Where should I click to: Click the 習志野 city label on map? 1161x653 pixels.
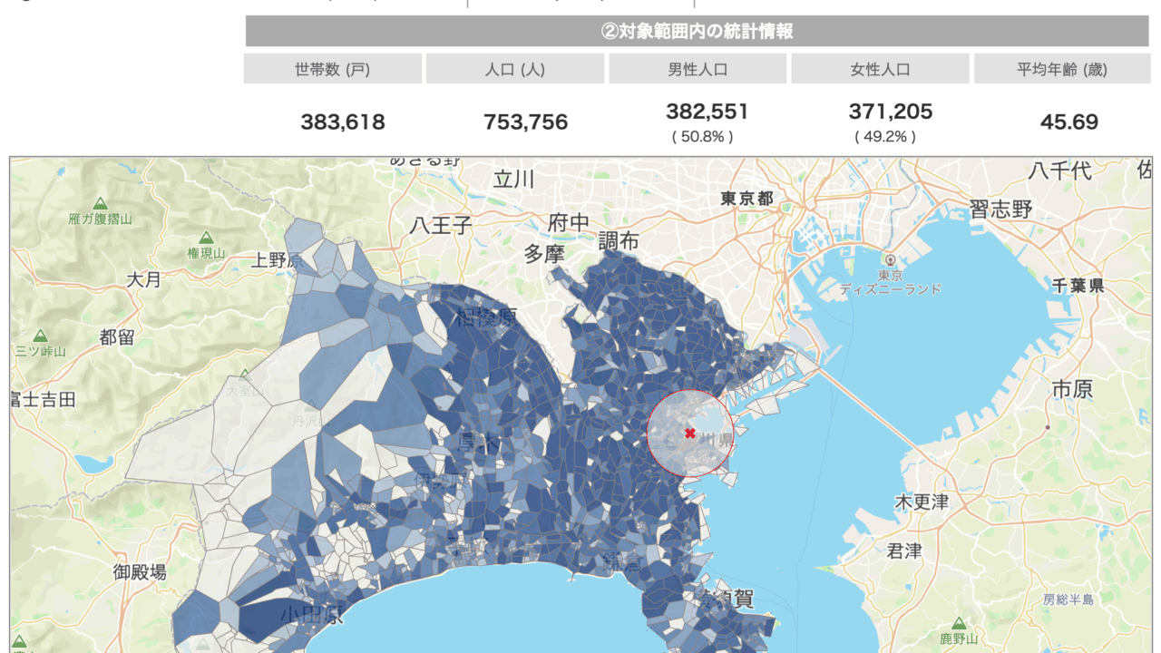pos(1000,210)
